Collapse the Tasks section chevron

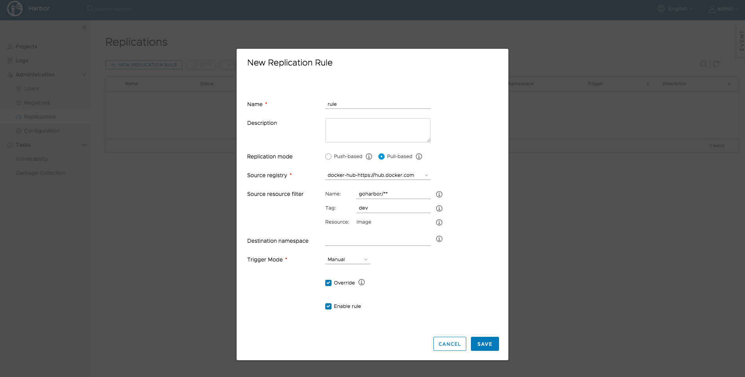coord(84,145)
